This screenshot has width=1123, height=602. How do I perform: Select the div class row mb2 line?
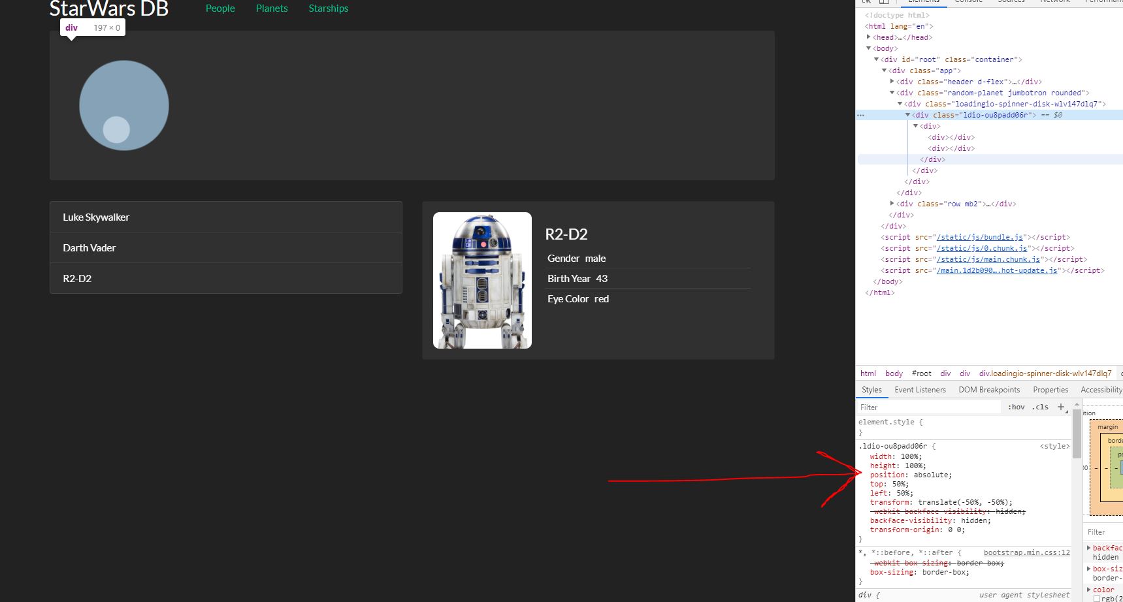tap(955, 204)
